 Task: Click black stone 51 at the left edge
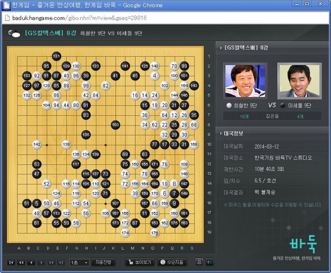(x=27, y=203)
